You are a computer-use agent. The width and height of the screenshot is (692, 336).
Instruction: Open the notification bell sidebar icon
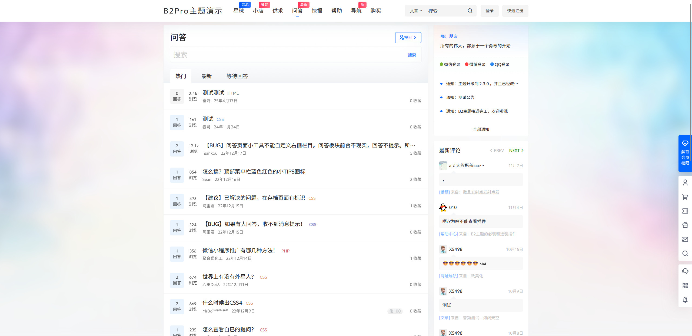pos(686,300)
